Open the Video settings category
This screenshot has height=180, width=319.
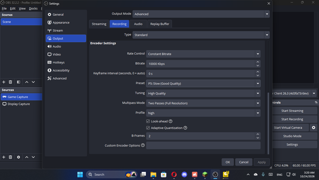(x=66, y=54)
